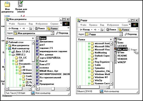Click Up folder icon in Мои документы window
Viewport: 143px width, 101px height.
pos(30,29)
